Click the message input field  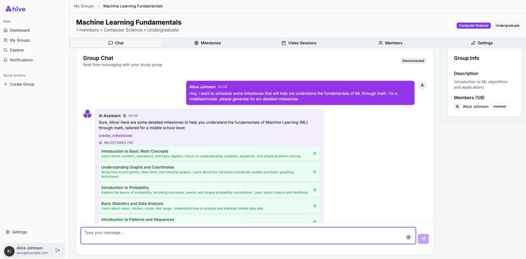pos(248,236)
